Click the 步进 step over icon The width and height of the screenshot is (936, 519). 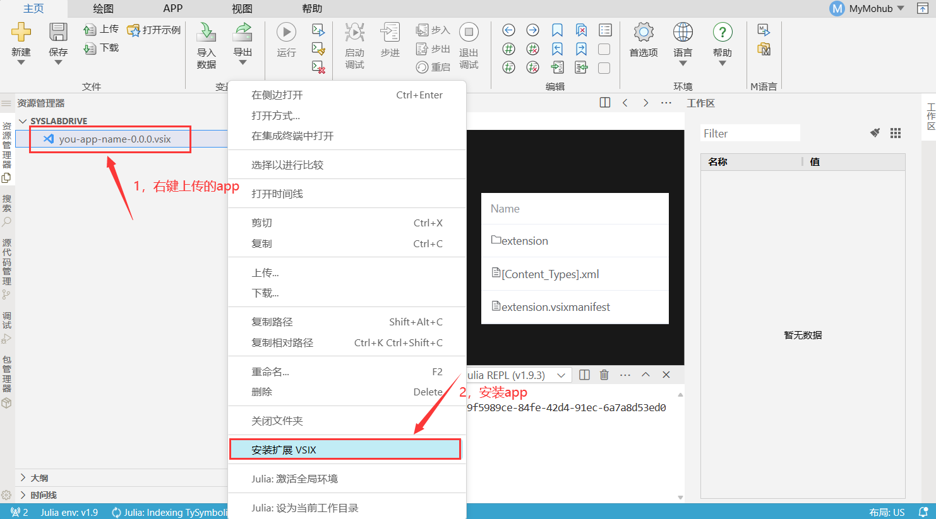tap(390, 32)
